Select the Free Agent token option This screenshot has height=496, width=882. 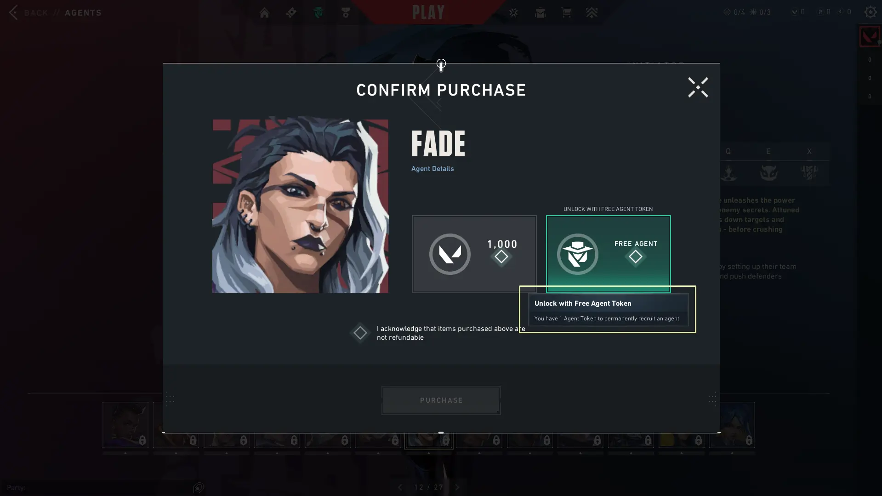click(608, 254)
